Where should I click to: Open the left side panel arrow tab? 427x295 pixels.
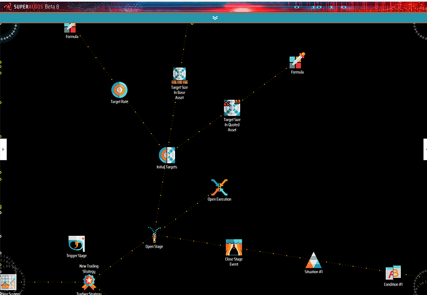(3, 149)
